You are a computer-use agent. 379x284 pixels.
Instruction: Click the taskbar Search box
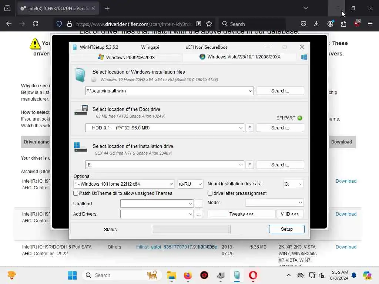pyautogui.click(x=122, y=275)
